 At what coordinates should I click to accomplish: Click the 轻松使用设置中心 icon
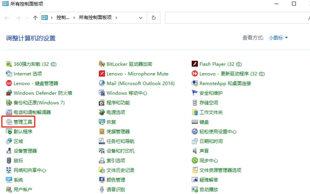pos(195,131)
